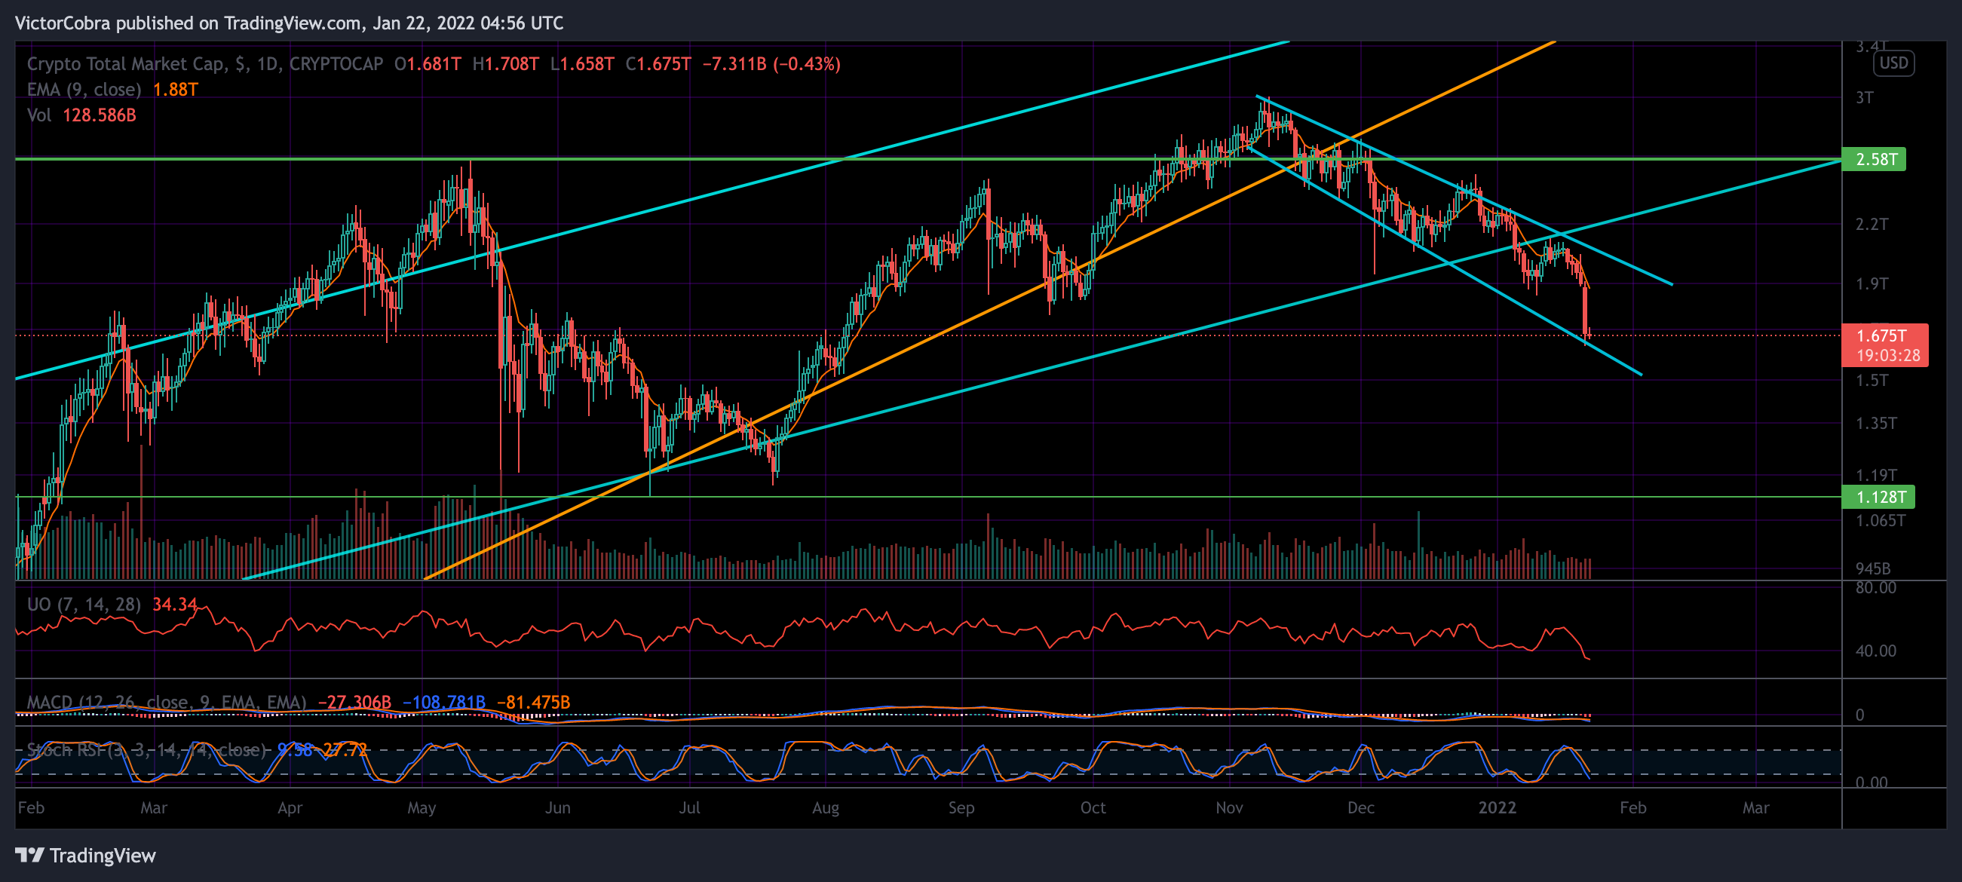This screenshot has height=882, width=1962.
Task: Click the USD currency button
Action: [1893, 63]
